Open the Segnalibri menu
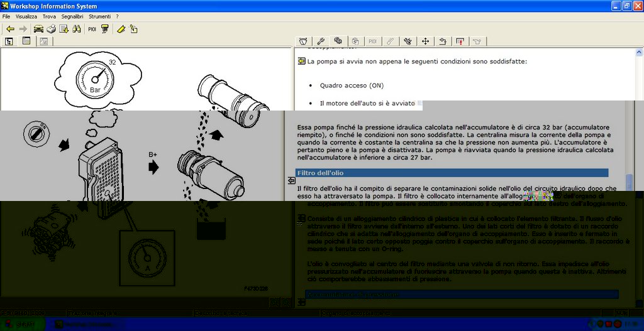This screenshot has height=331, width=644. point(72,17)
